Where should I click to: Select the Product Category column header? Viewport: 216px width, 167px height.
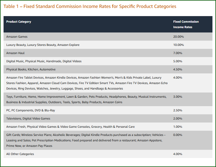[19, 22]
